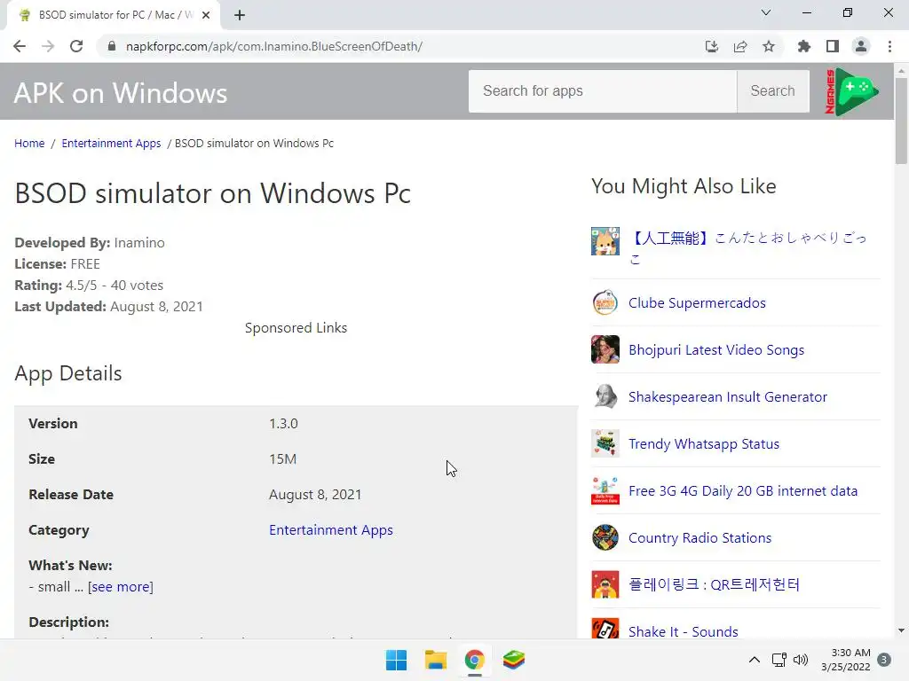Click the scrollbar down arrow
Viewport: 909px width, 681px height.
(x=901, y=630)
